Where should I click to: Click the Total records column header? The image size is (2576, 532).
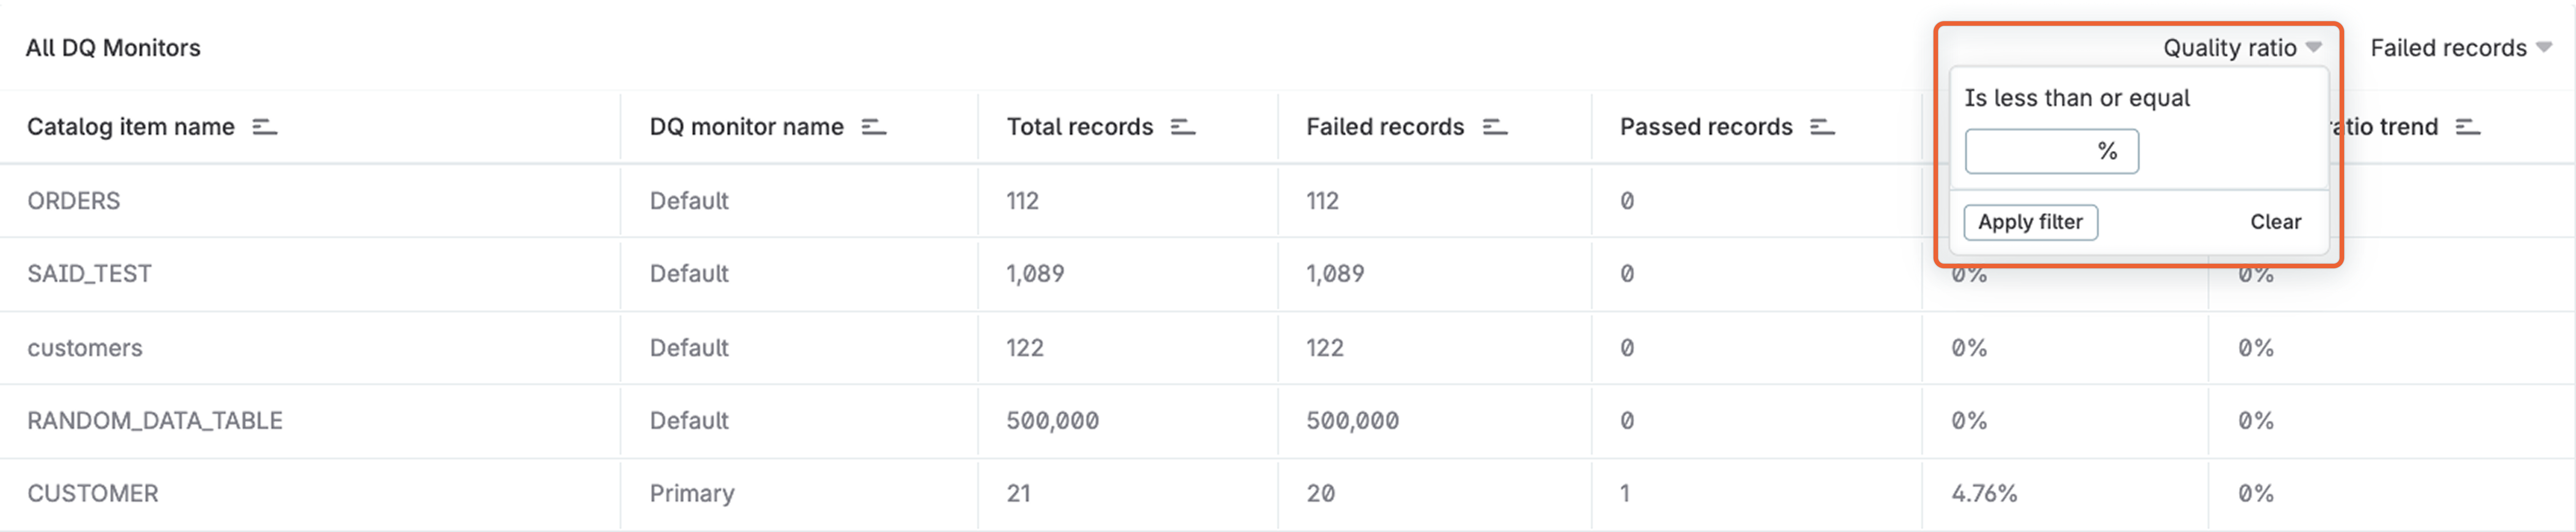coord(1079,127)
